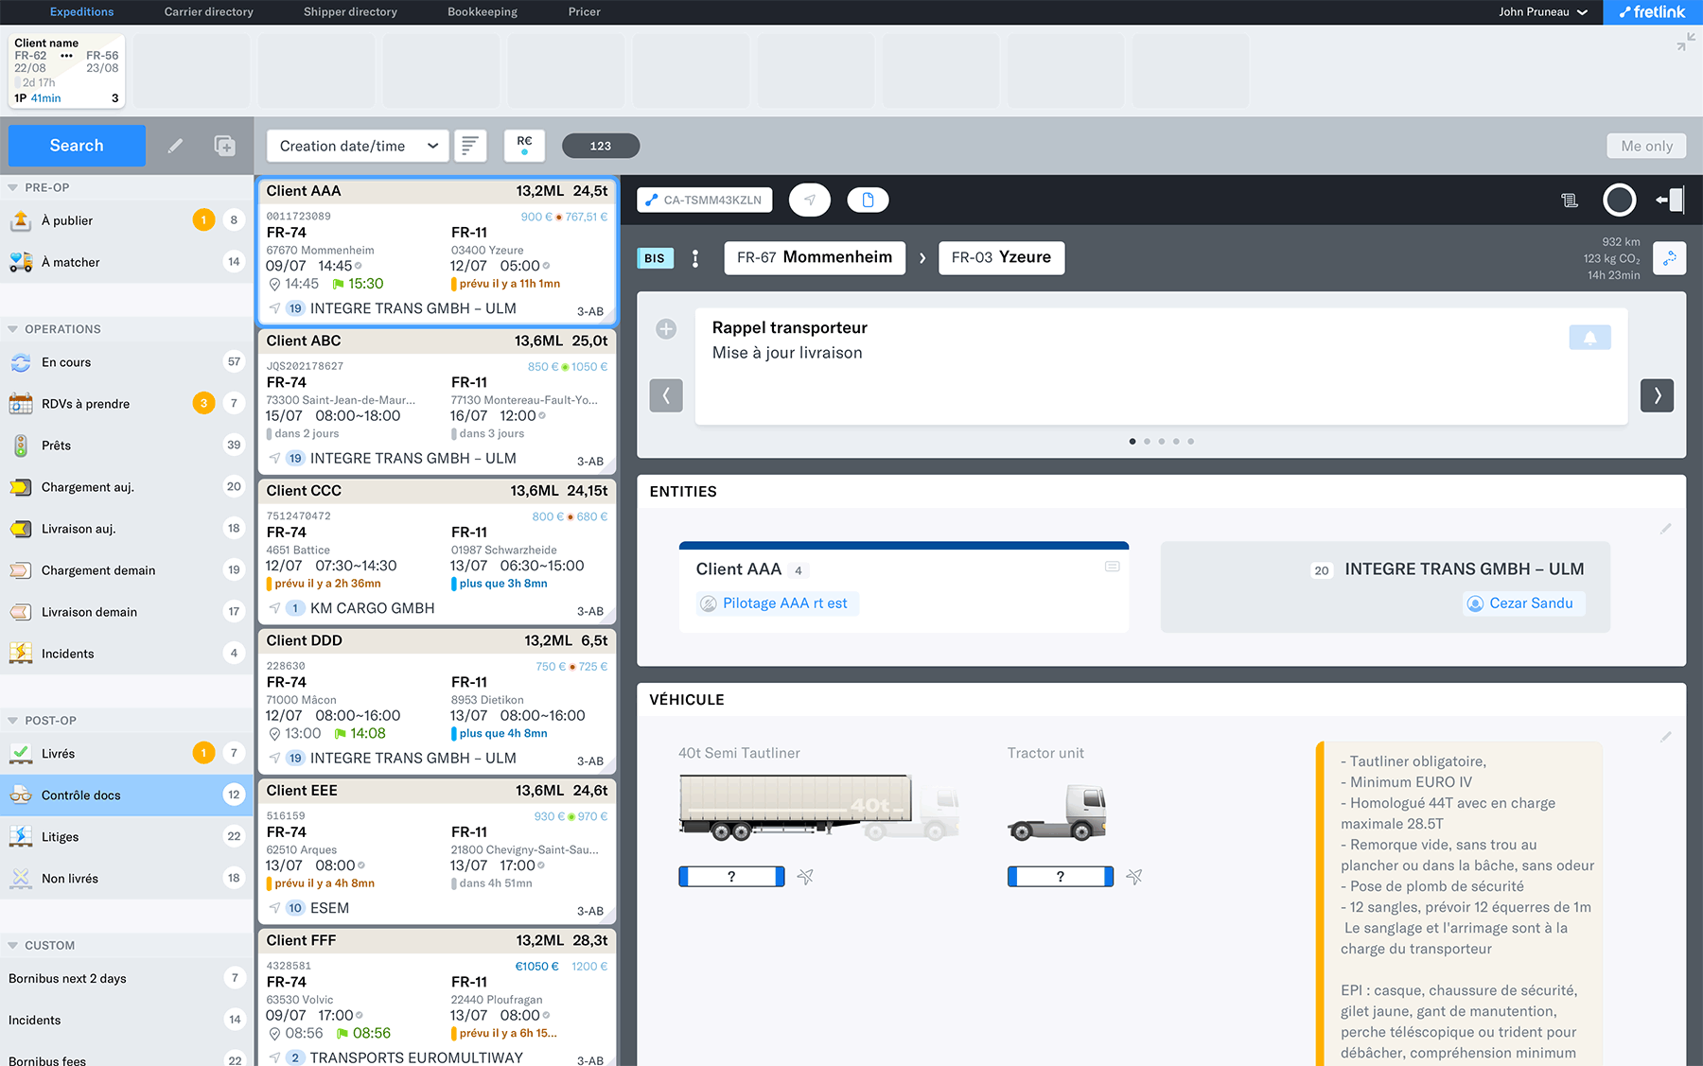This screenshot has width=1703, height=1066.
Task: Click the locate icon beside tractor unit plate
Action: [x=1134, y=877]
